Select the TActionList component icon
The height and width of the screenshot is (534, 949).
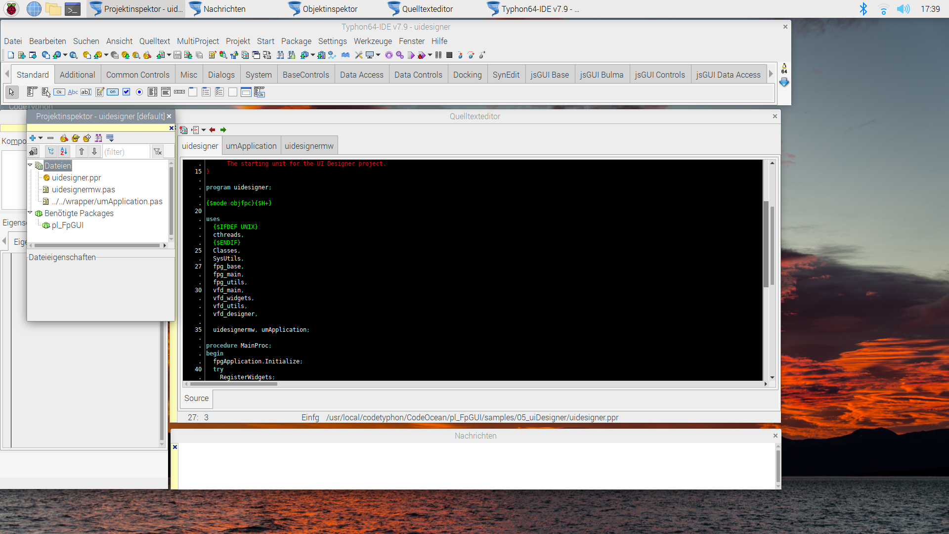pyautogui.click(x=259, y=92)
